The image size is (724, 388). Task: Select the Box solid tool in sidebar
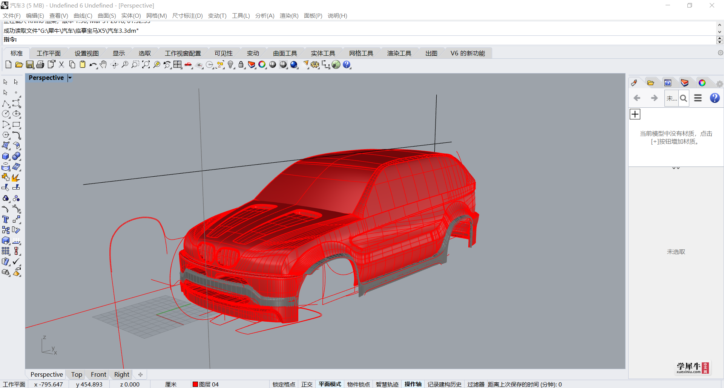[6, 156]
